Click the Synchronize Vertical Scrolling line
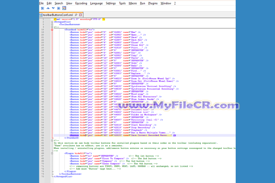 click(x=123, y=86)
